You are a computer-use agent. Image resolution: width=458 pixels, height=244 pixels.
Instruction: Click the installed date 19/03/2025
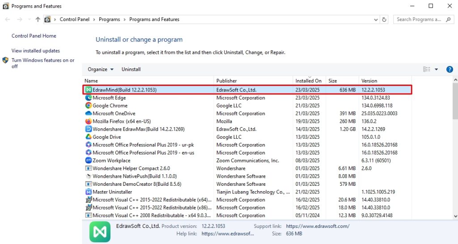(x=308, y=121)
